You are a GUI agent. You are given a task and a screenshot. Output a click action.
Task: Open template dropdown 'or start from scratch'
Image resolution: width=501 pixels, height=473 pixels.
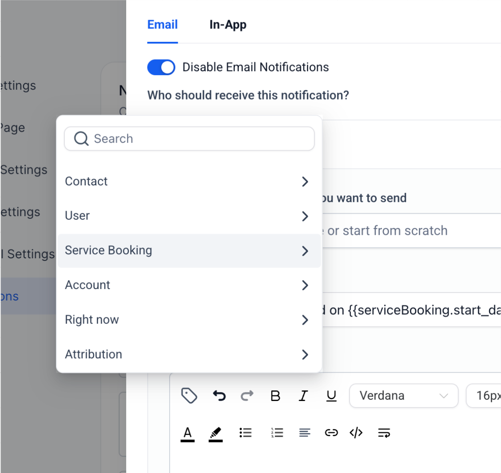(412, 231)
